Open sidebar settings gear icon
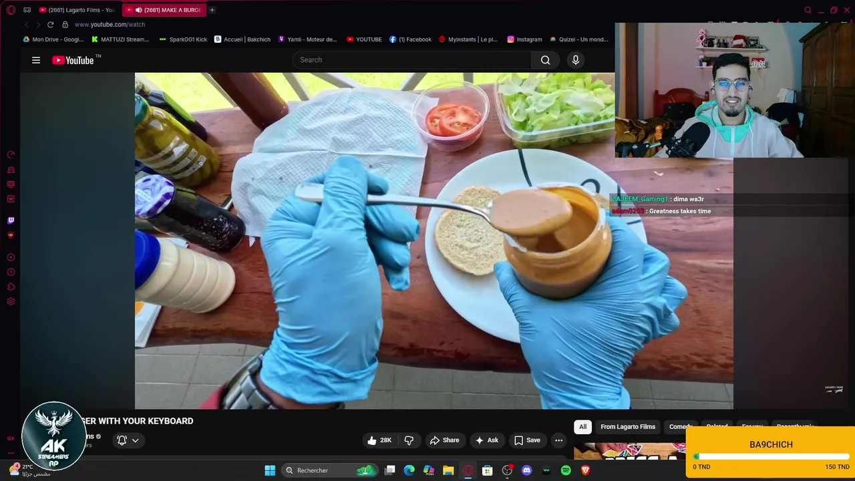Screen dimensions: 855x481 11,301
